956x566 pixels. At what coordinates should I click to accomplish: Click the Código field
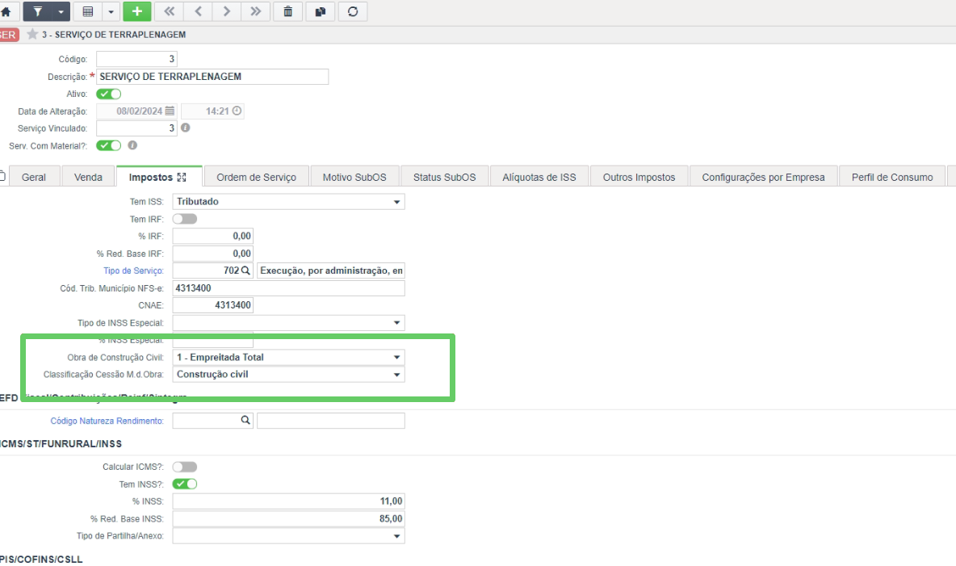click(x=136, y=59)
